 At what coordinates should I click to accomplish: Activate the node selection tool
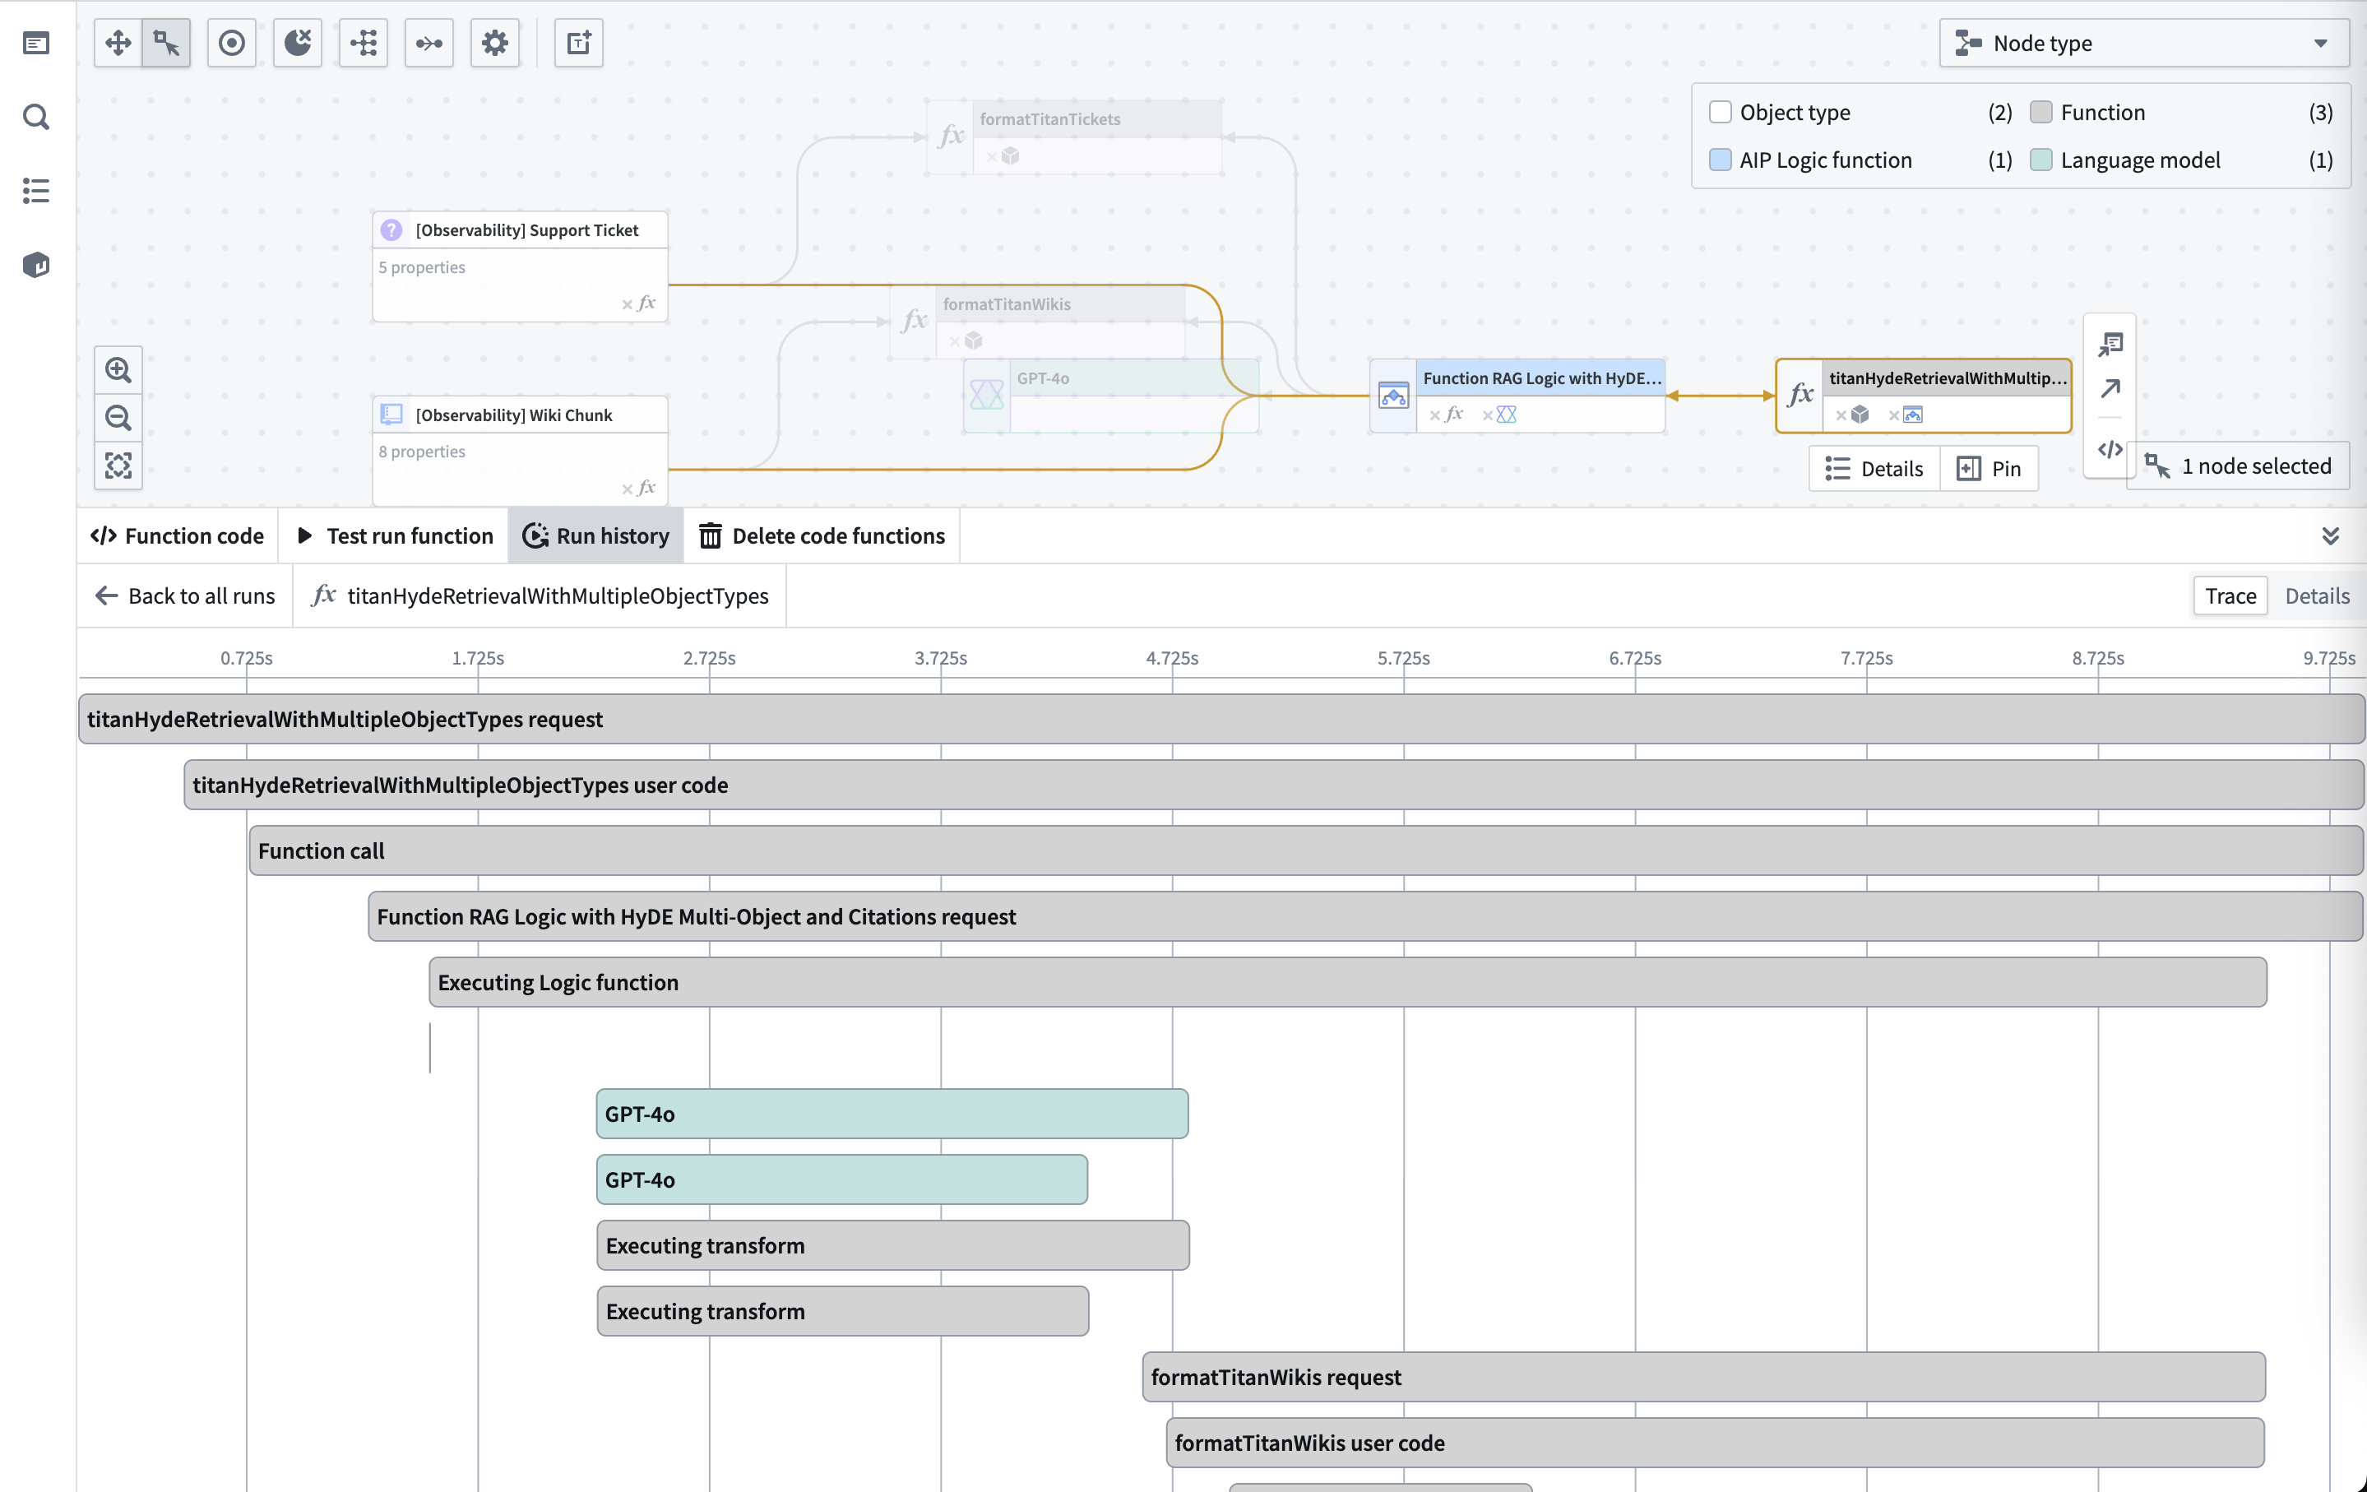tap(165, 42)
